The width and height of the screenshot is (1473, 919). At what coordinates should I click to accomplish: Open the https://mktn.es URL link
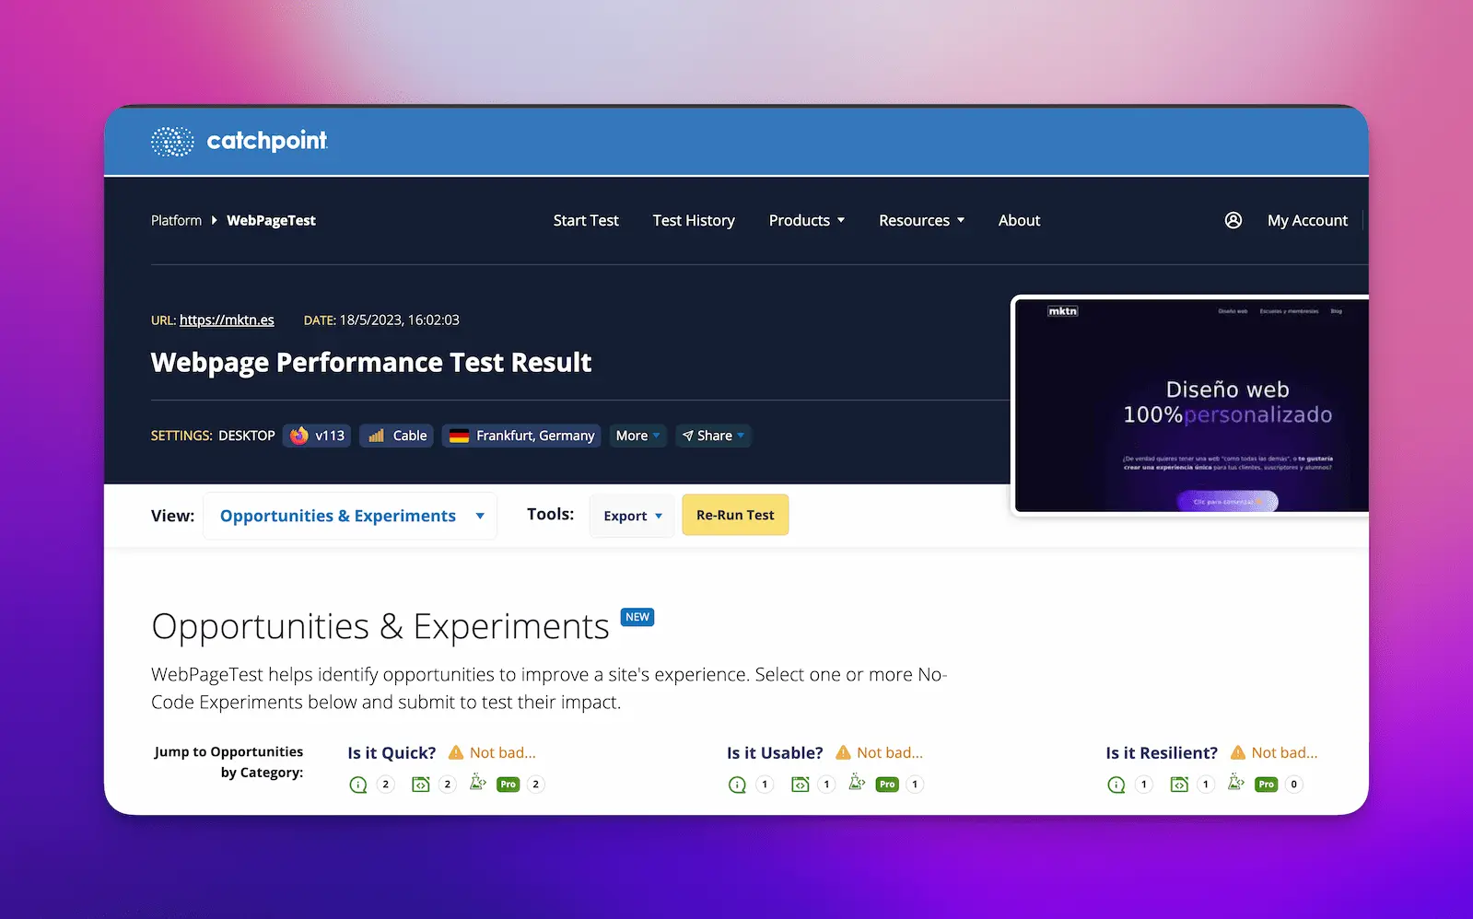227,320
